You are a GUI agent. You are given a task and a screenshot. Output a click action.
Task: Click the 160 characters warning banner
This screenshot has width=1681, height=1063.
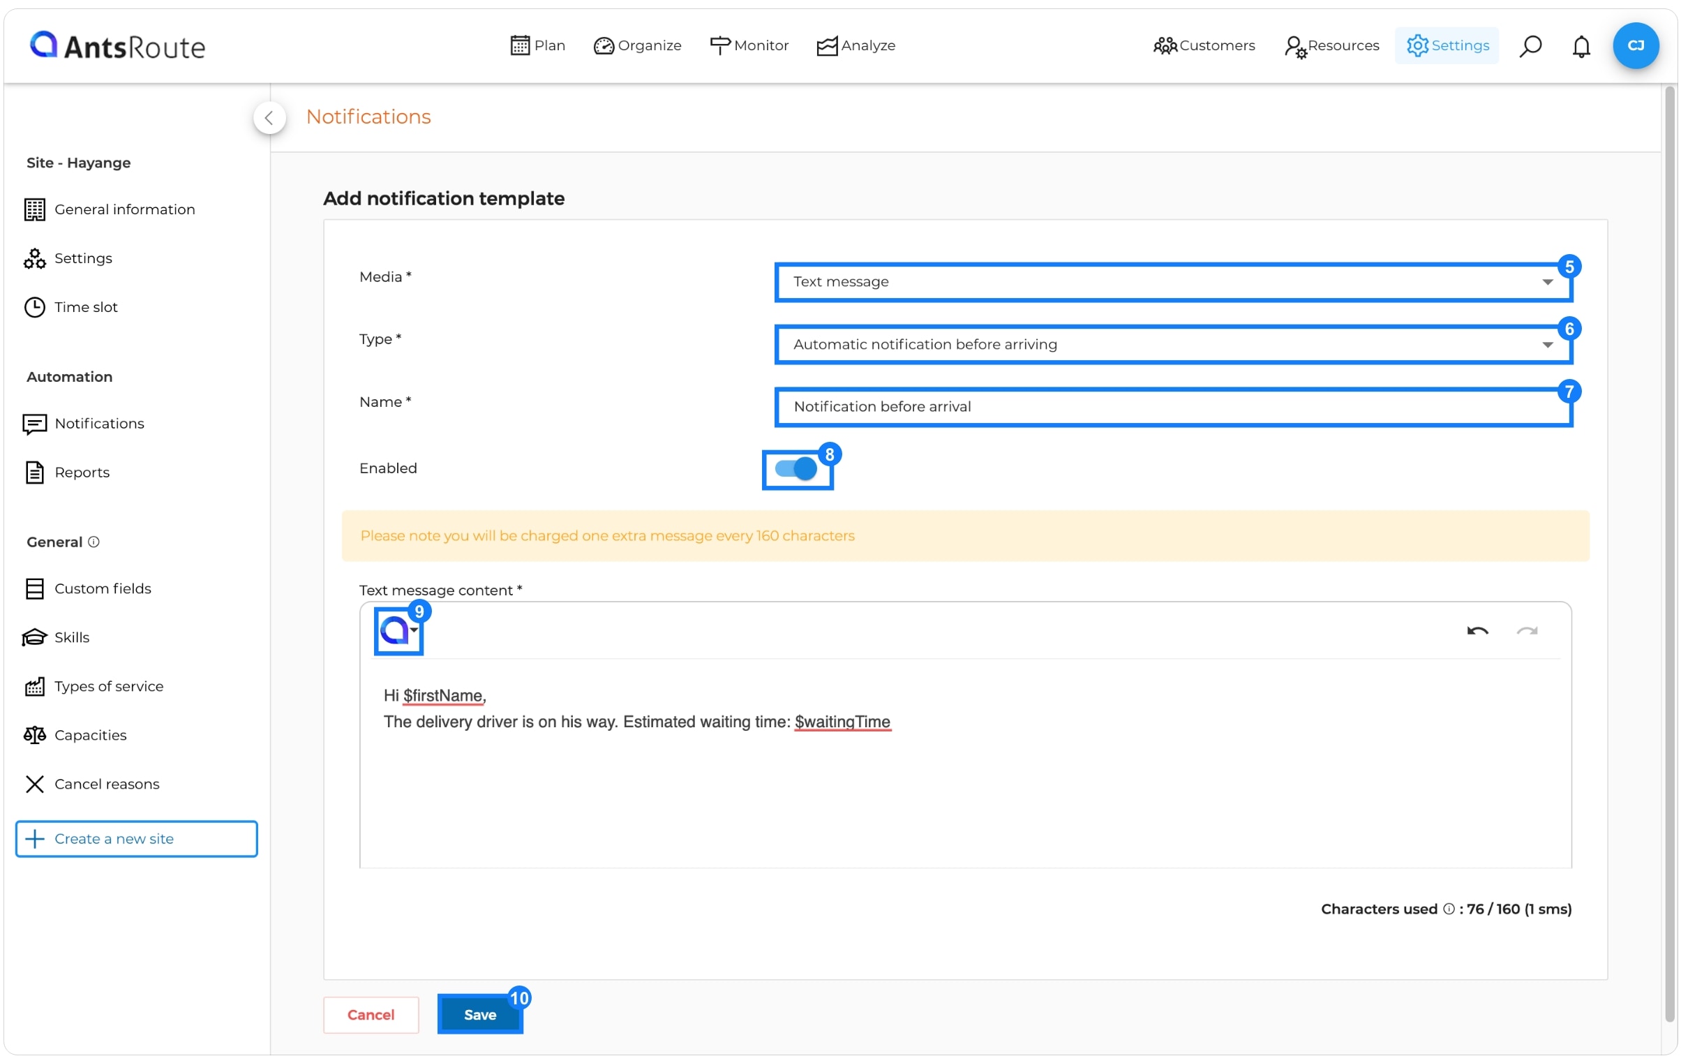tap(965, 536)
